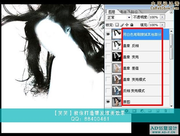Add a layer style from panel bottom
Image resolution: width=180 pixels, height=136 pixels.
(127, 111)
